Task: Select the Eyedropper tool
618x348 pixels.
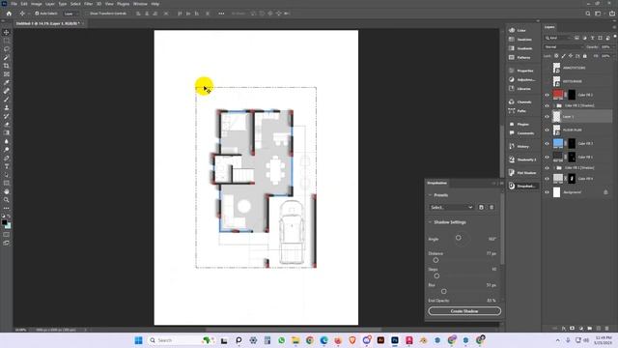Action: [x=7, y=82]
